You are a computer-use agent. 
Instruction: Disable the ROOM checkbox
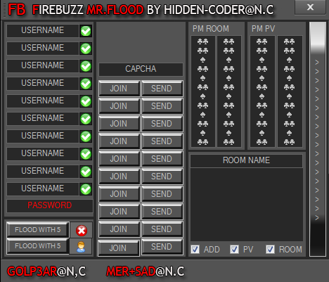tap(270, 249)
